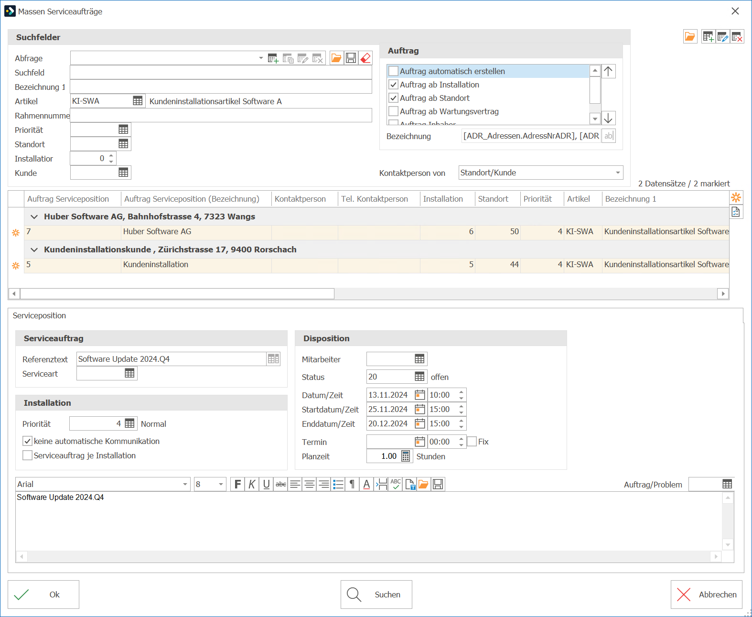Move the selected Auftrag option down
Viewport: 752px width, 617px height.
(608, 118)
